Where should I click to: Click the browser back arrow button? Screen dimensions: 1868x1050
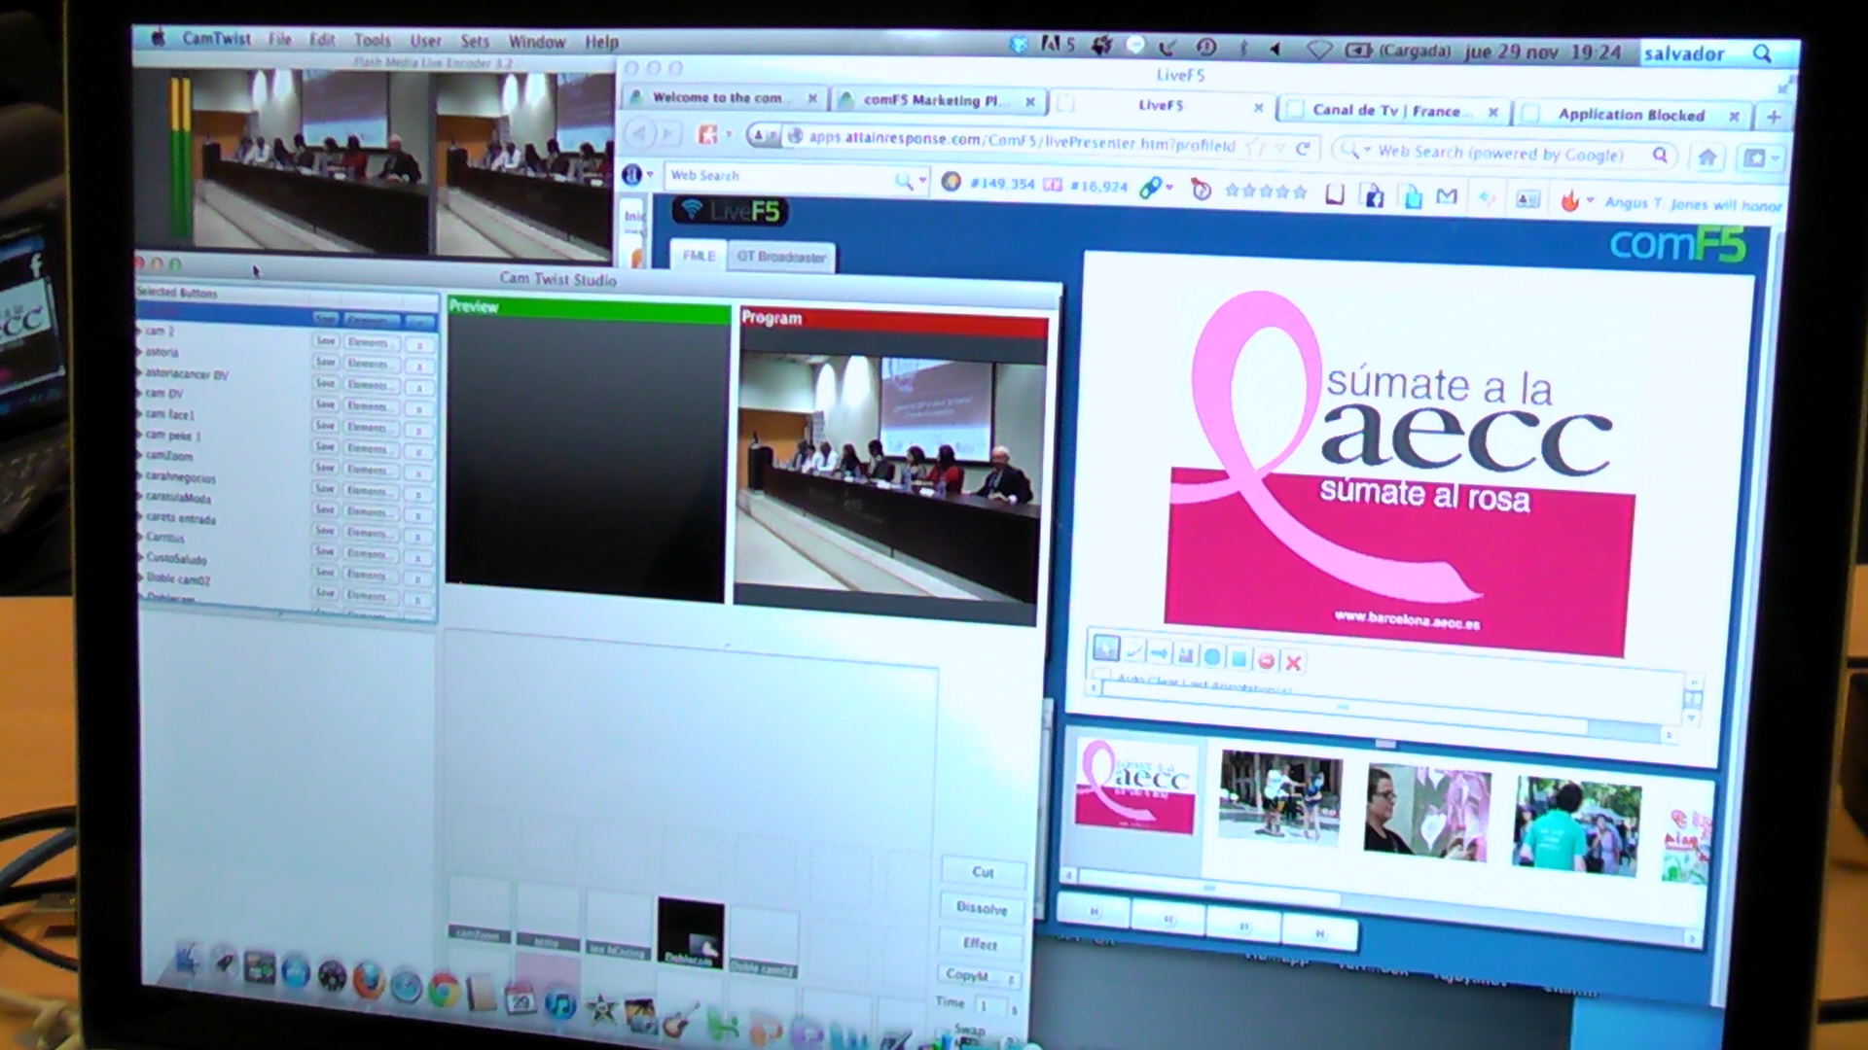(639, 133)
